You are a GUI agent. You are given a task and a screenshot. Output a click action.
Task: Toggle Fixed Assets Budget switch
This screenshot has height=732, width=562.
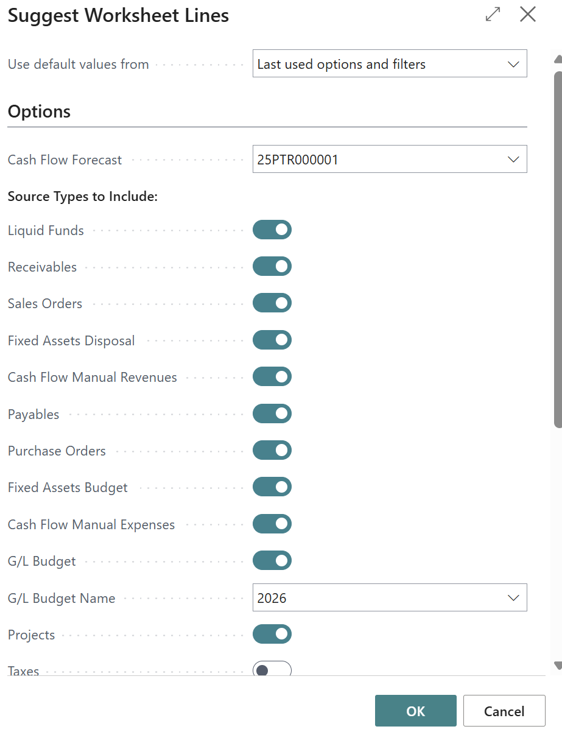272,487
